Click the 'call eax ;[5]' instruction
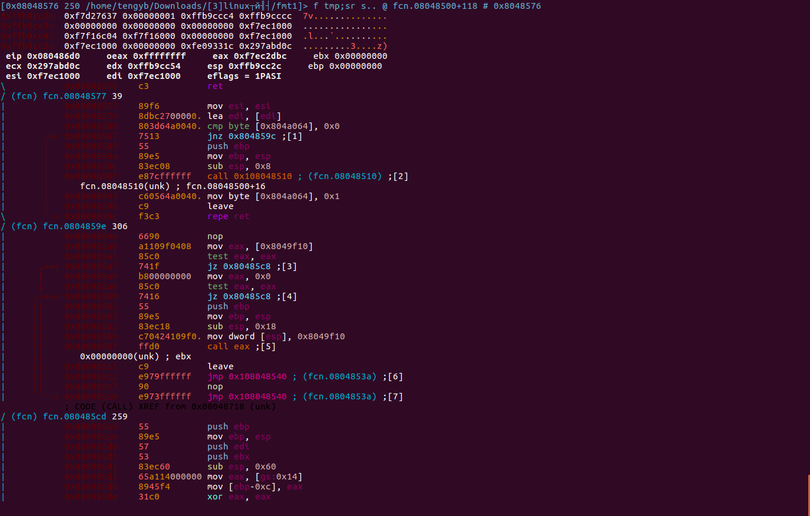Screen dimensions: 810x516 242,346
